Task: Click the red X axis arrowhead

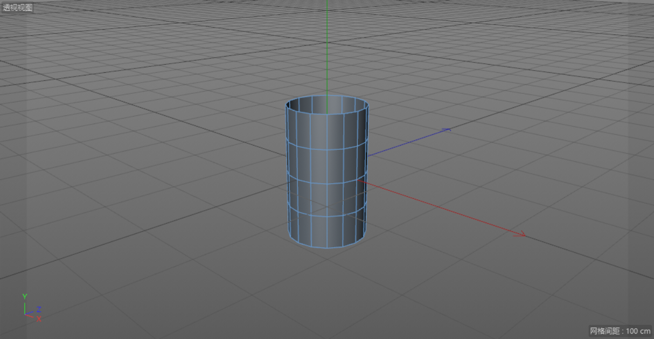Action: [520, 234]
